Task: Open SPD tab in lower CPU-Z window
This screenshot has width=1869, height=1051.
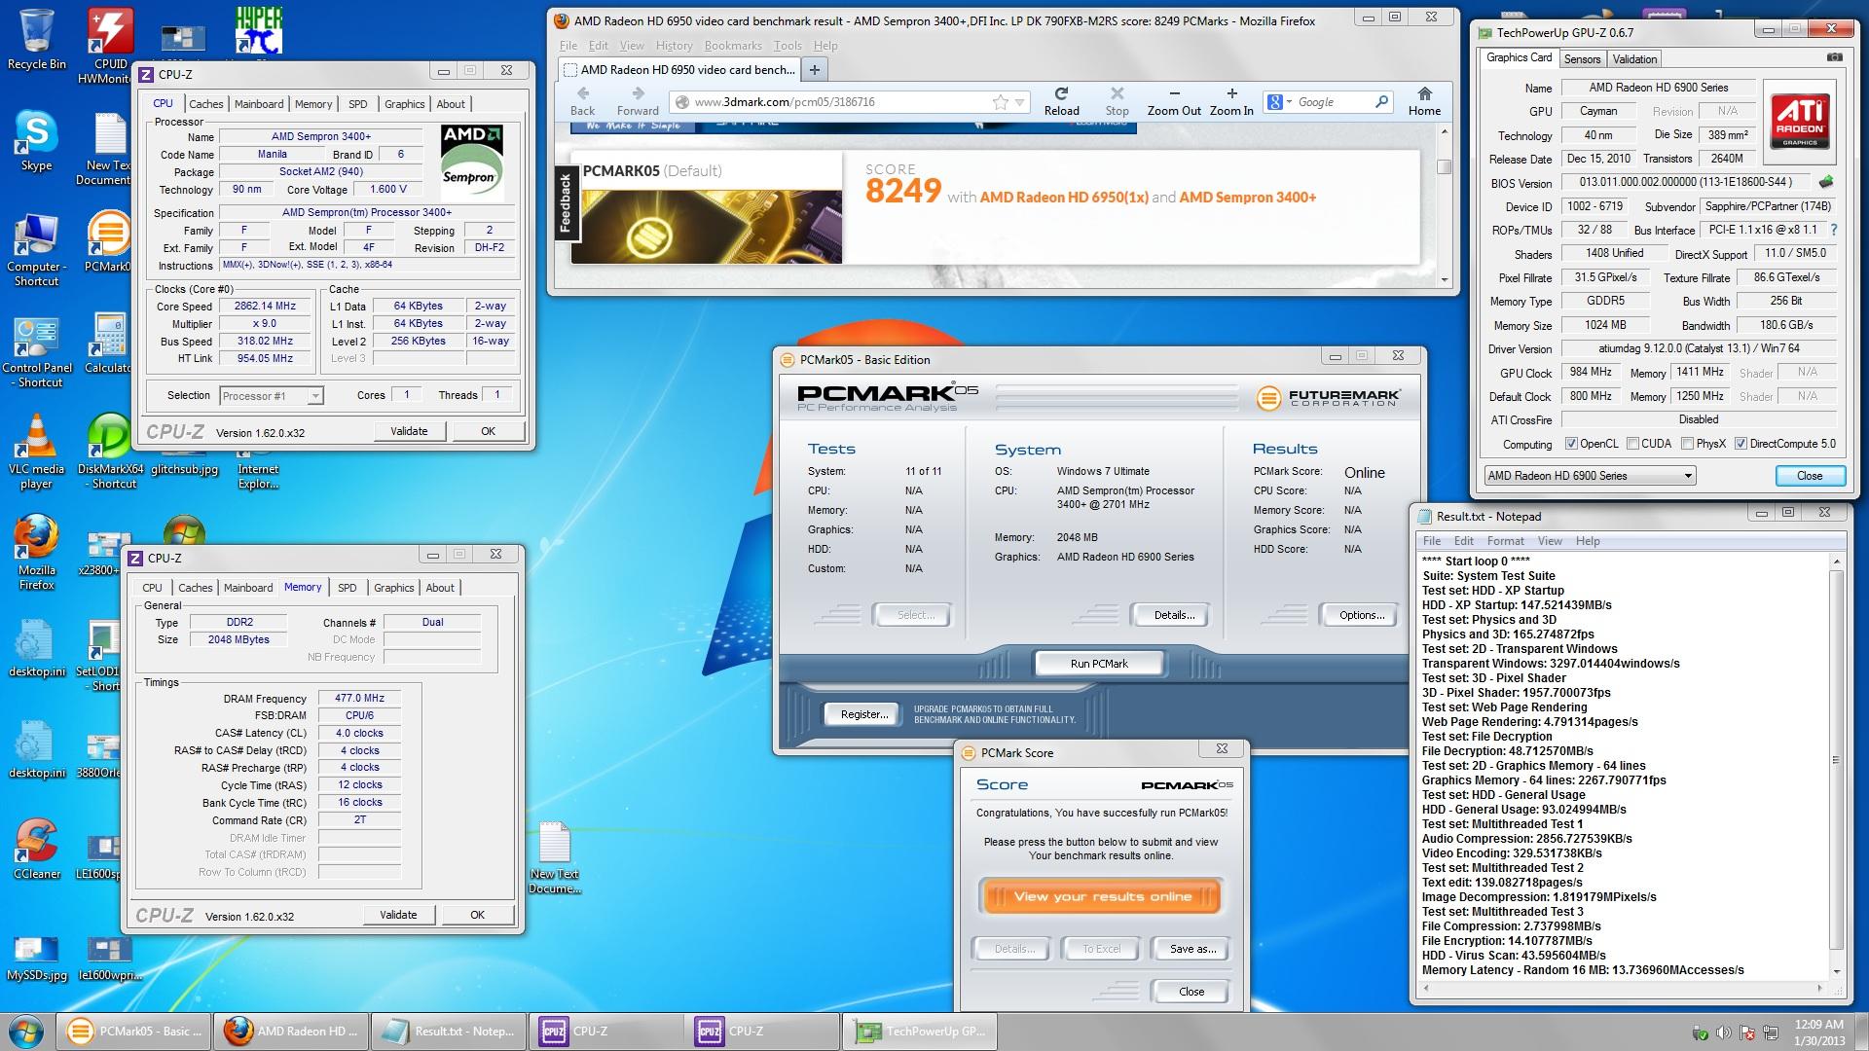Action: 347,588
